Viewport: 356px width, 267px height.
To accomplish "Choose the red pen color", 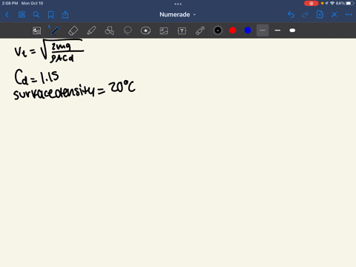I will (233, 30).
